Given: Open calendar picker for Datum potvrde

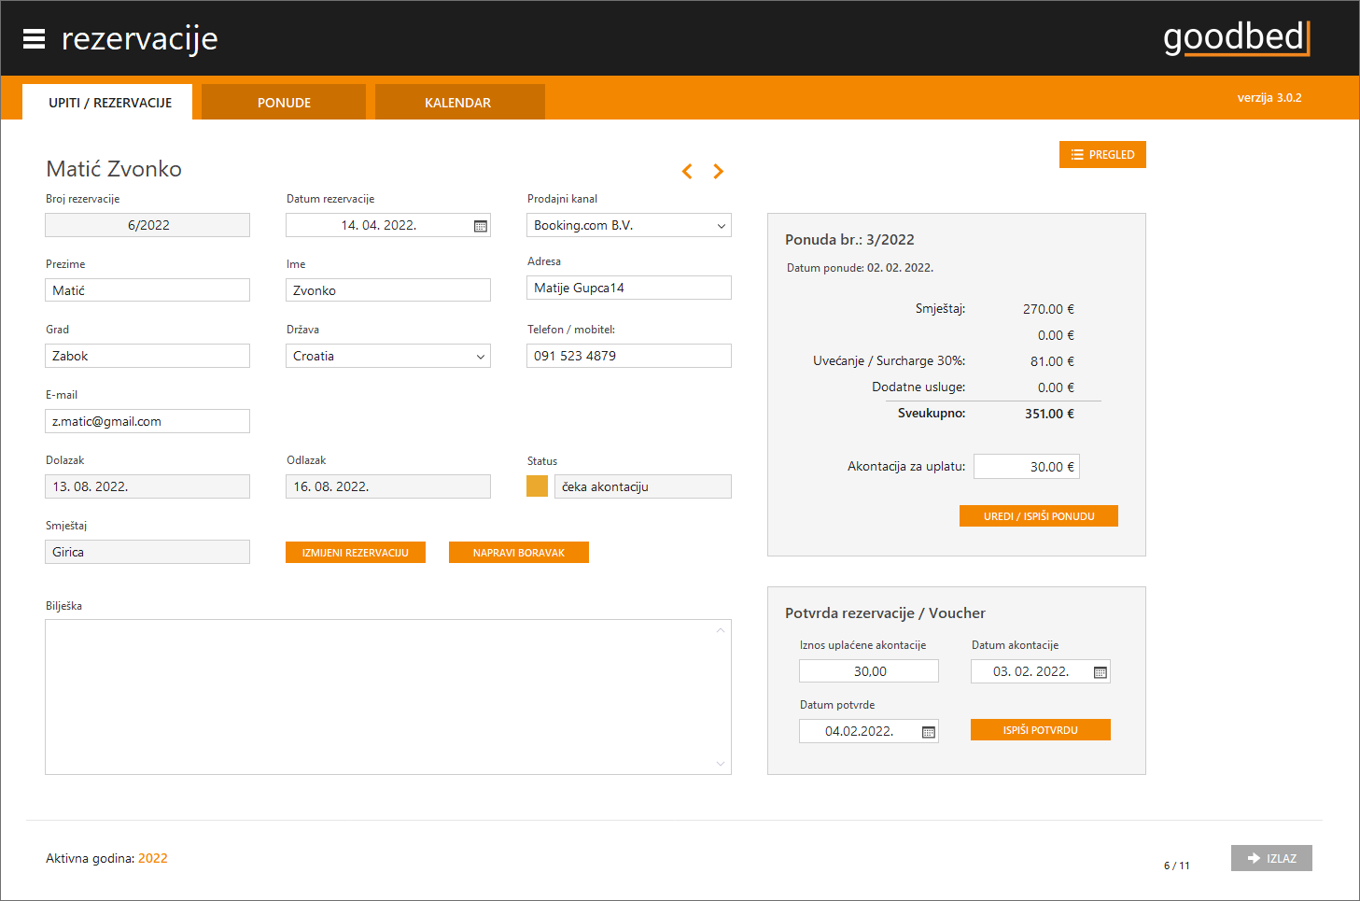Looking at the screenshot, I should click(929, 732).
